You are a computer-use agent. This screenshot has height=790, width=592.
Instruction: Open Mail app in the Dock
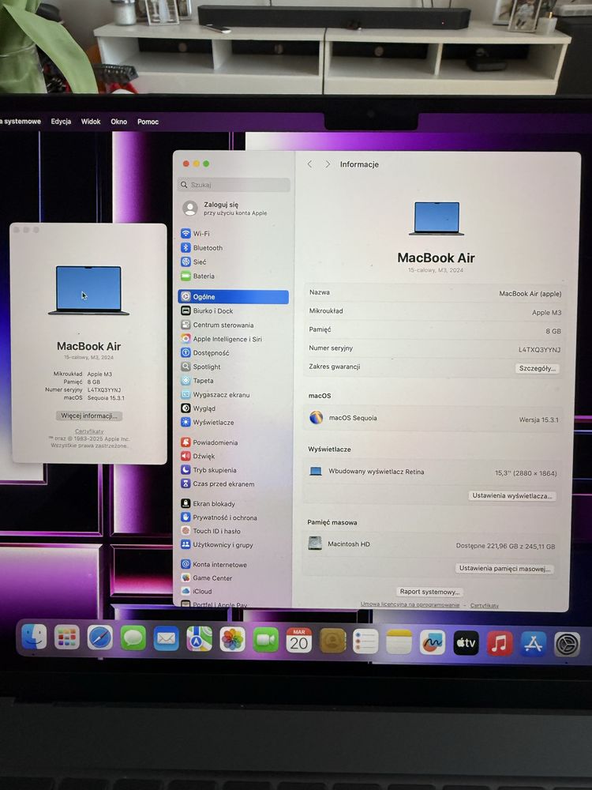166,639
